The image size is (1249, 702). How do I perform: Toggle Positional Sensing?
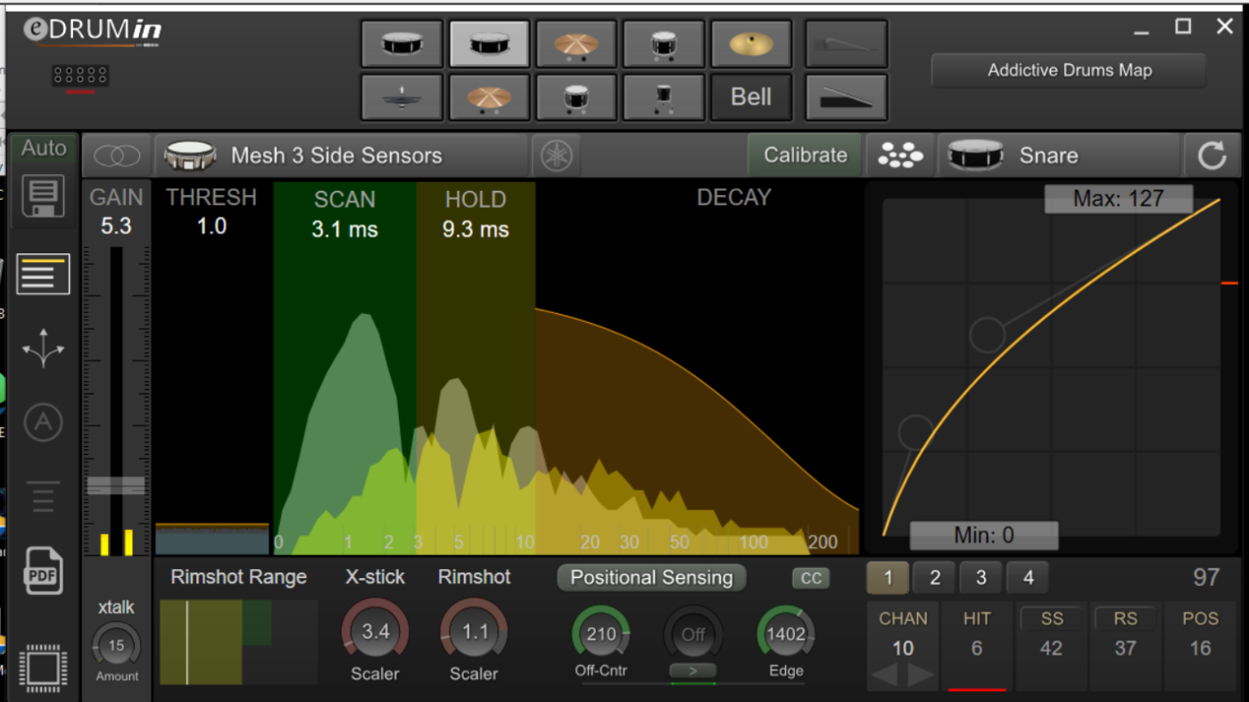[x=651, y=577]
